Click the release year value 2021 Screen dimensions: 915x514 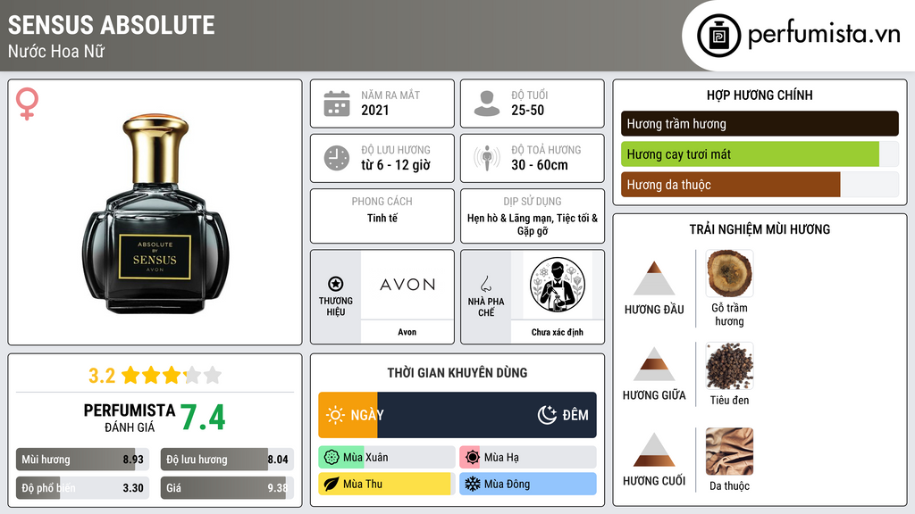[x=374, y=110]
